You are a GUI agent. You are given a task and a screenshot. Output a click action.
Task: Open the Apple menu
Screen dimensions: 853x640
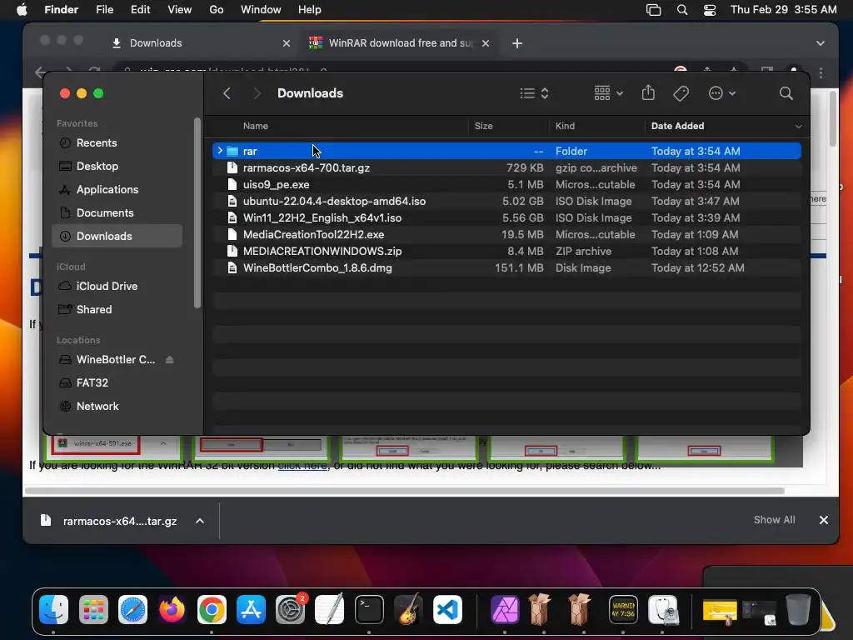(22, 10)
